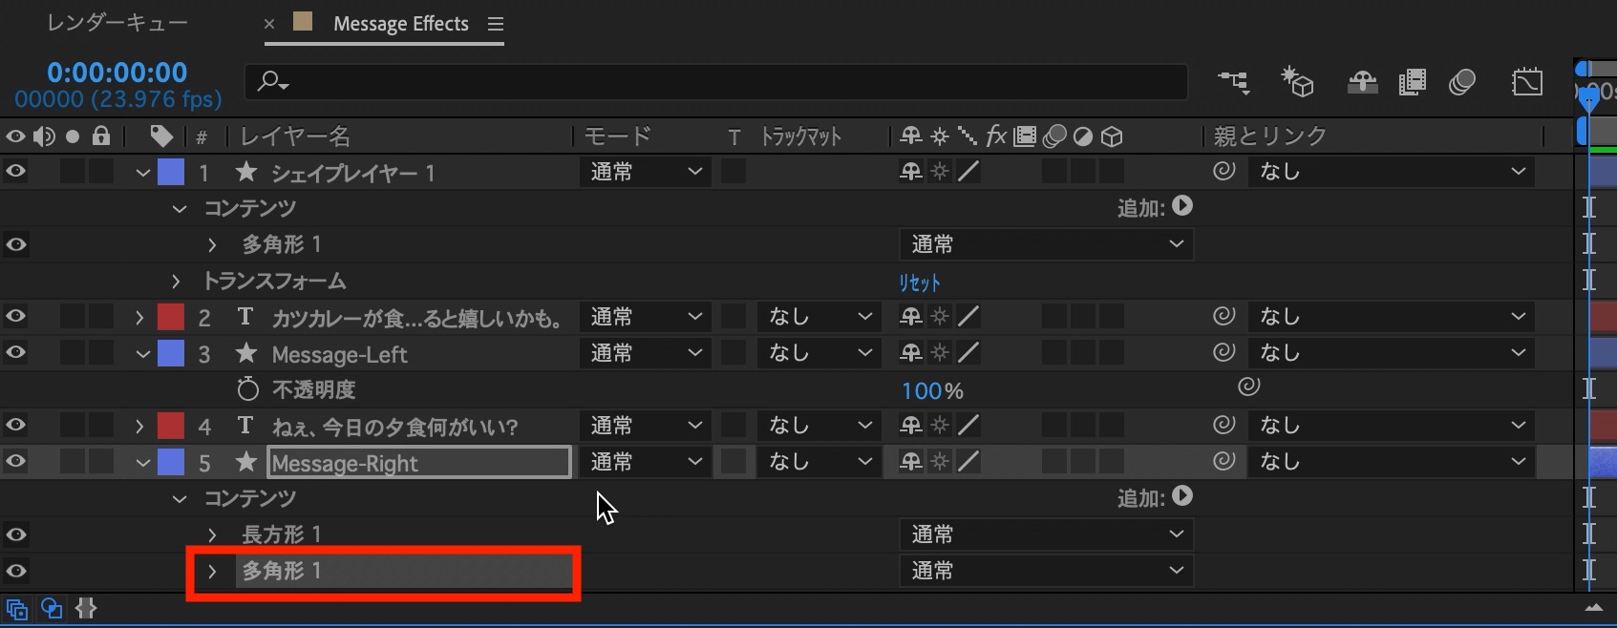This screenshot has width=1617, height=628.
Task: Collapse the Message-Left layer
Action: (143, 354)
